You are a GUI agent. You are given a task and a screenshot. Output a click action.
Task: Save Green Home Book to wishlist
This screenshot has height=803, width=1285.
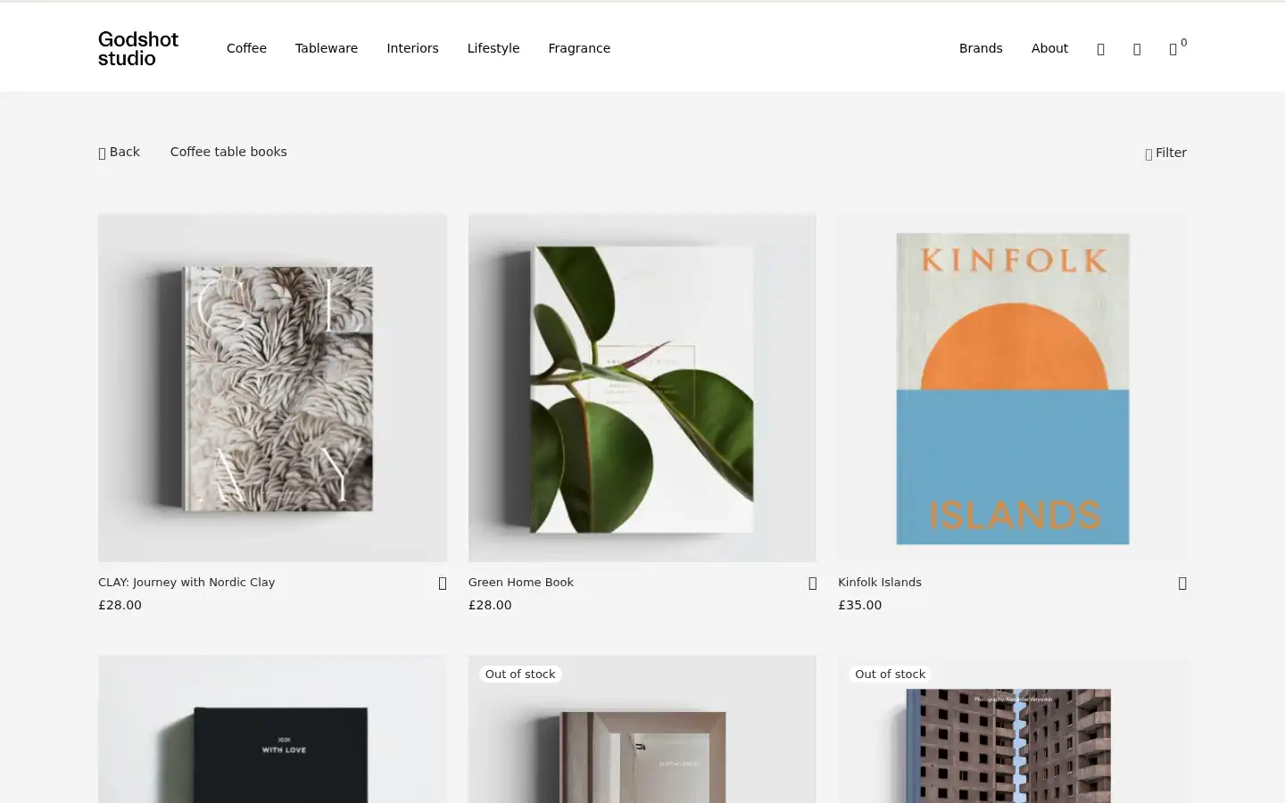[812, 583]
